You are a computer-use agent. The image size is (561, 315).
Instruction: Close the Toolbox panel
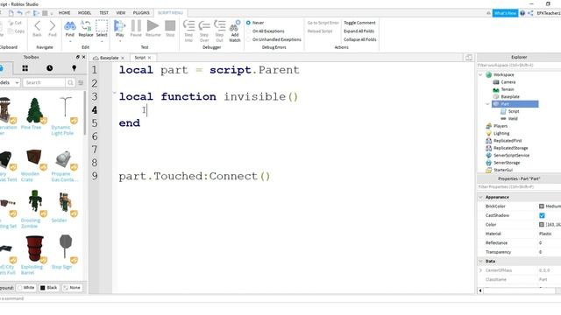(x=84, y=57)
